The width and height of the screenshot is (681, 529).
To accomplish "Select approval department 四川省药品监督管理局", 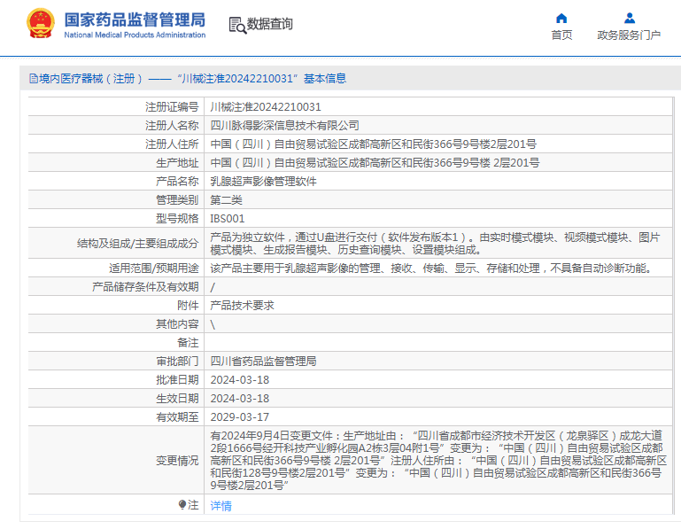I will pyautogui.click(x=263, y=362).
